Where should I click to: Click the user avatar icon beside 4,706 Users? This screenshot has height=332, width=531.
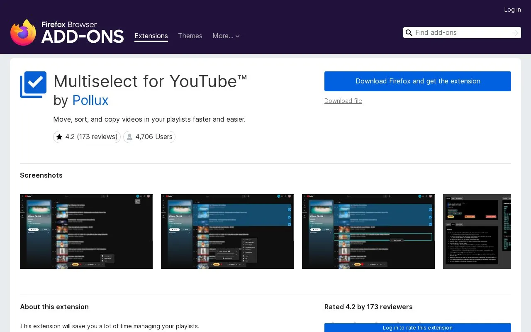(x=129, y=137)
